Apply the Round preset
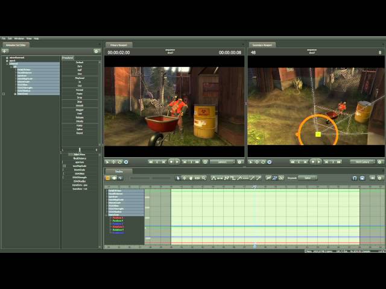The image size is (386, 289). click(80, 133)
